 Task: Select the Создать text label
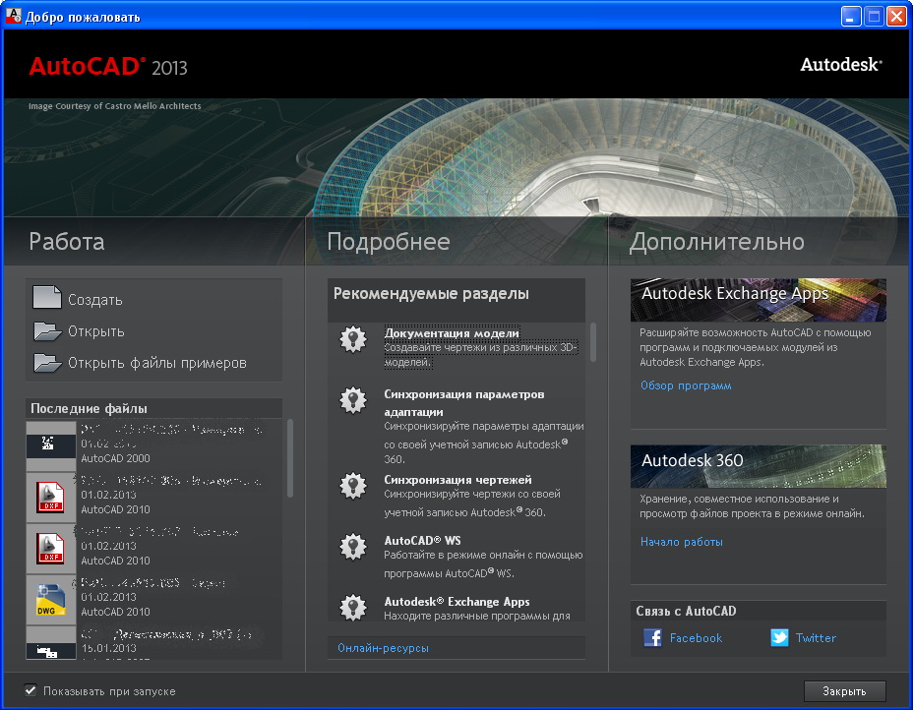[95, 299]
